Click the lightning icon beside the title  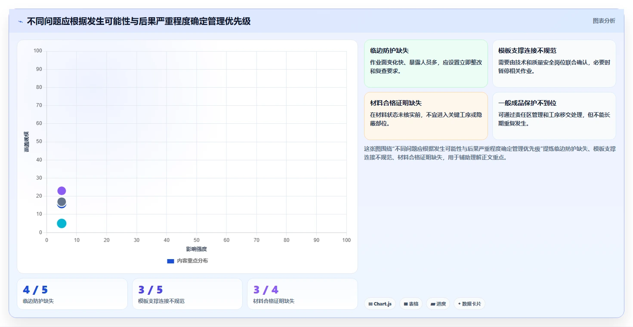20,21
